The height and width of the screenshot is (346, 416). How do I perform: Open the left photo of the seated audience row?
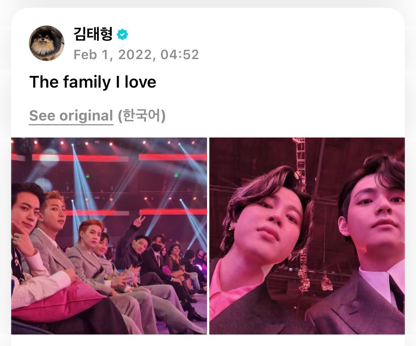(x=109, y=236)
